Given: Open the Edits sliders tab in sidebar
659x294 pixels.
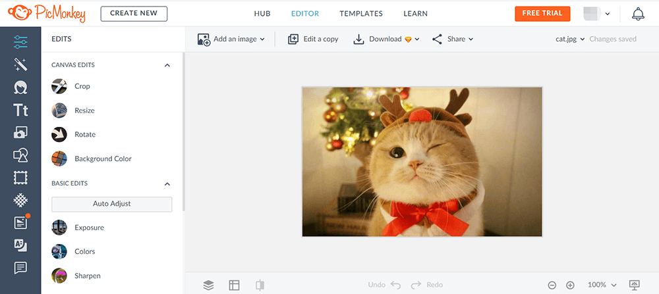Looking at the screenshot, I should point(20,41).
